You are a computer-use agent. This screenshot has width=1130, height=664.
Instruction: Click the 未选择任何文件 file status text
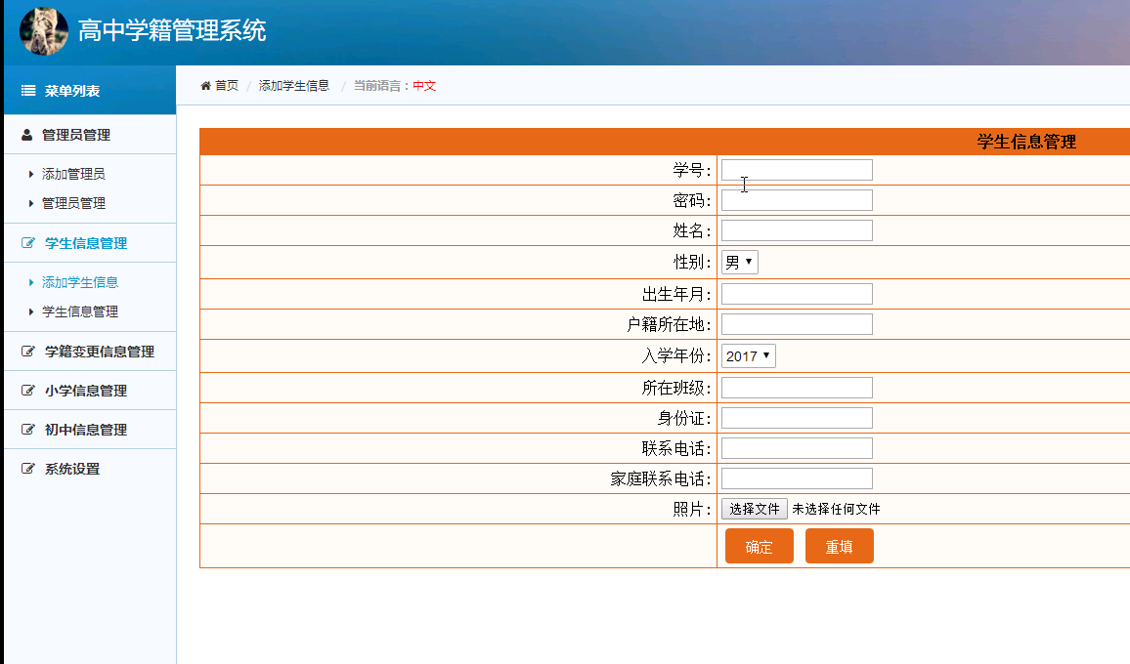click(x=836, y=509)
